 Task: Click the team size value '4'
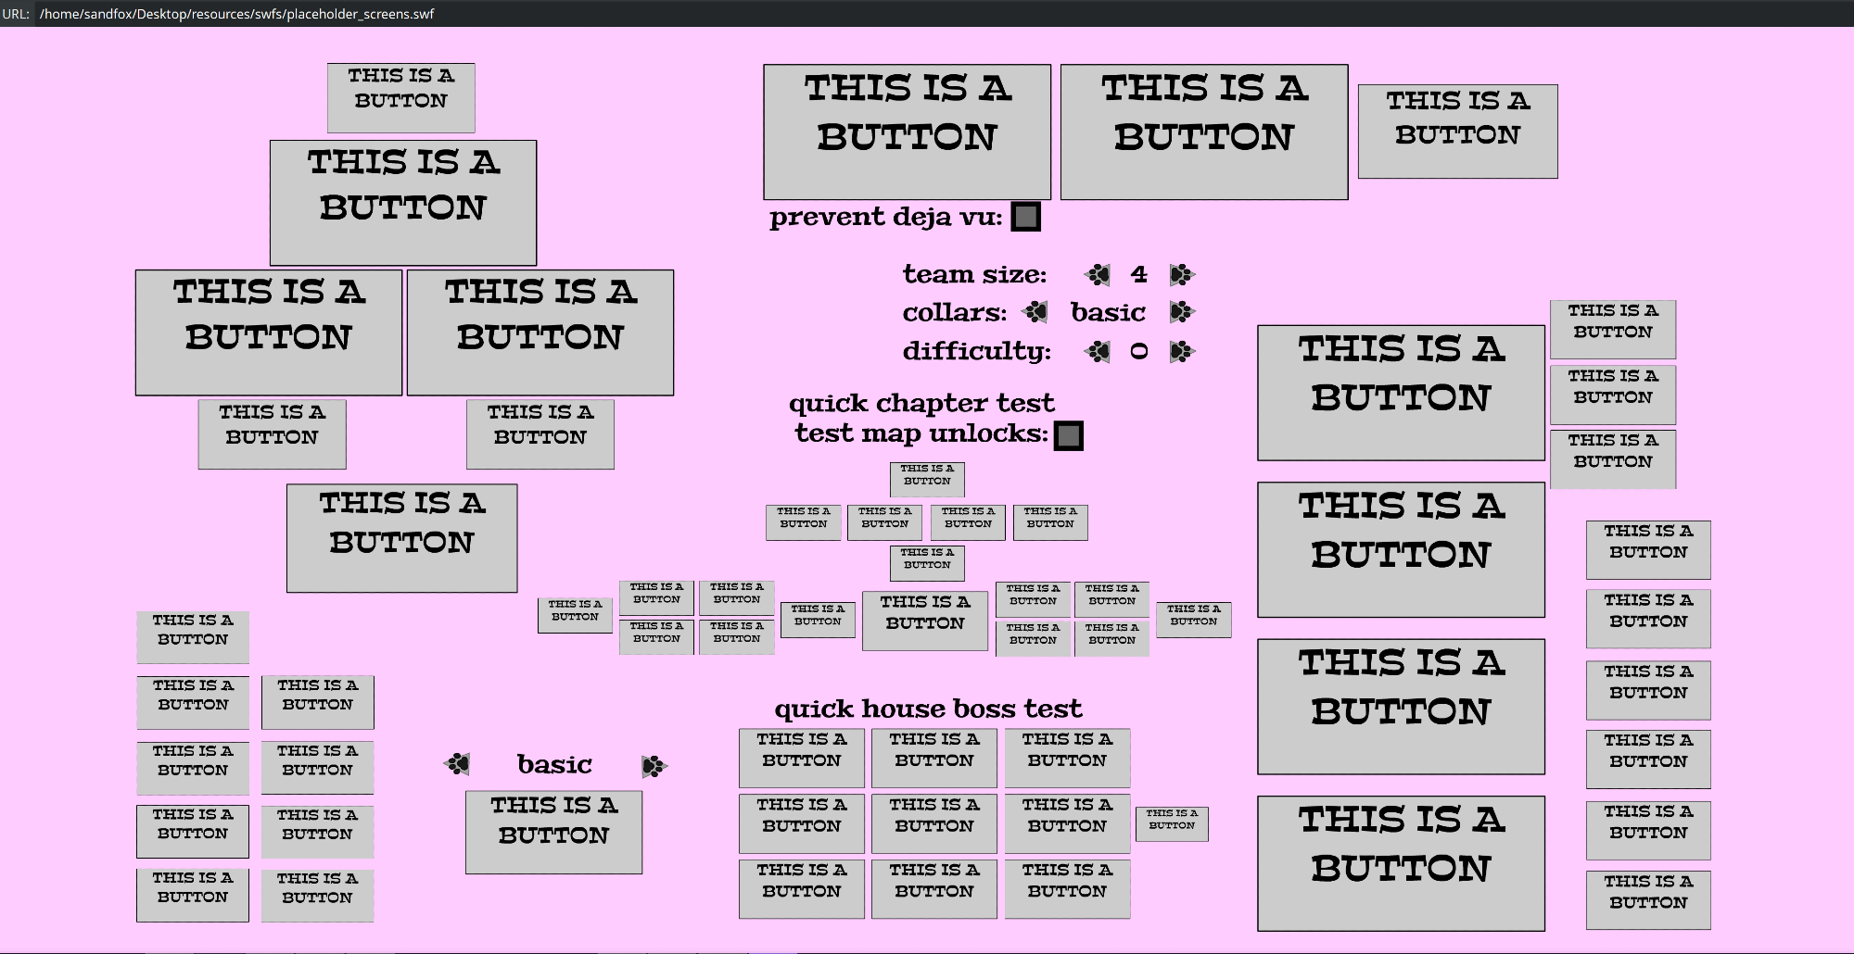click(1139, 275)
